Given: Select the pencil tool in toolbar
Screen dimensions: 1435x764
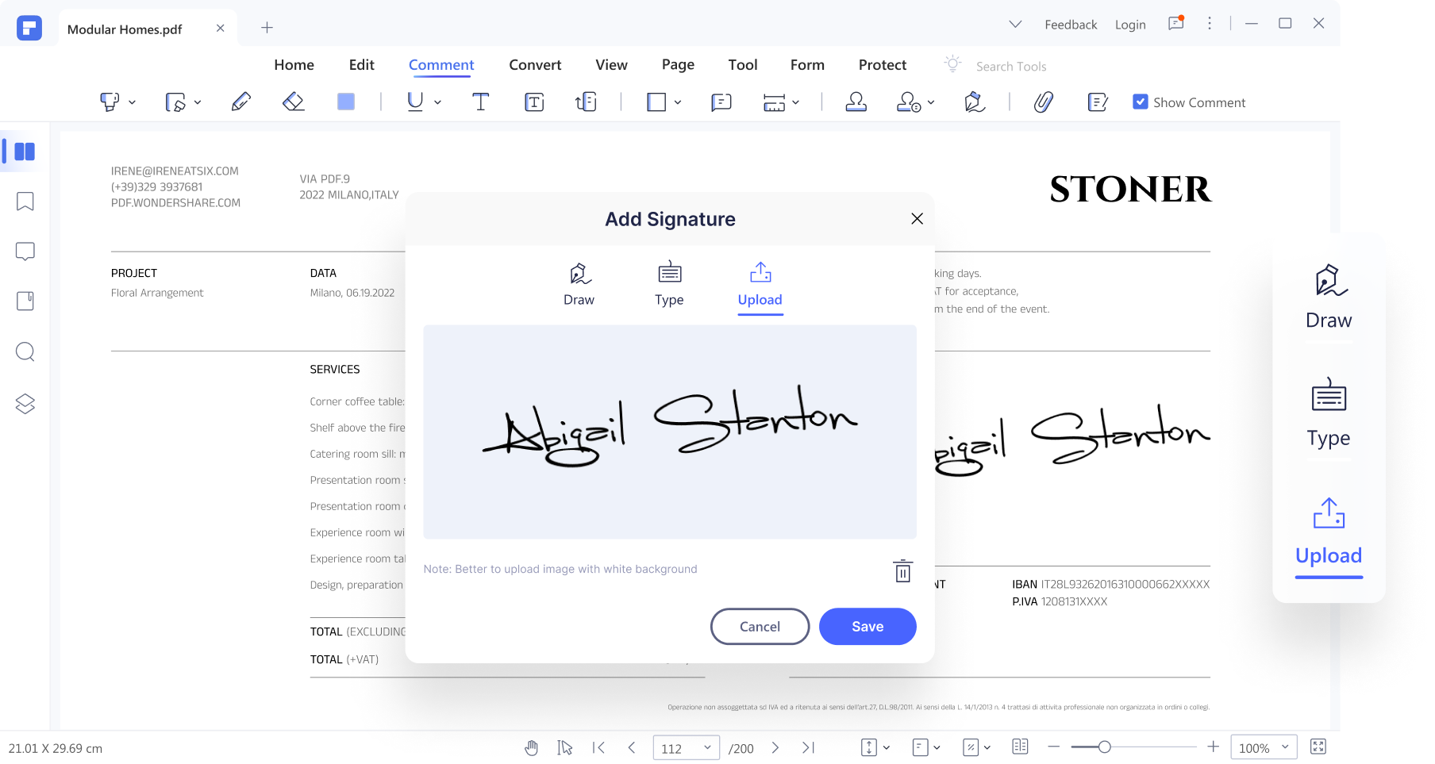Looking at the screenshot, I should point(241,102).
